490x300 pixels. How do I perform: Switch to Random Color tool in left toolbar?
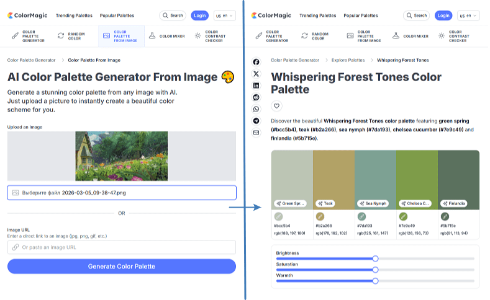(71, 36)
